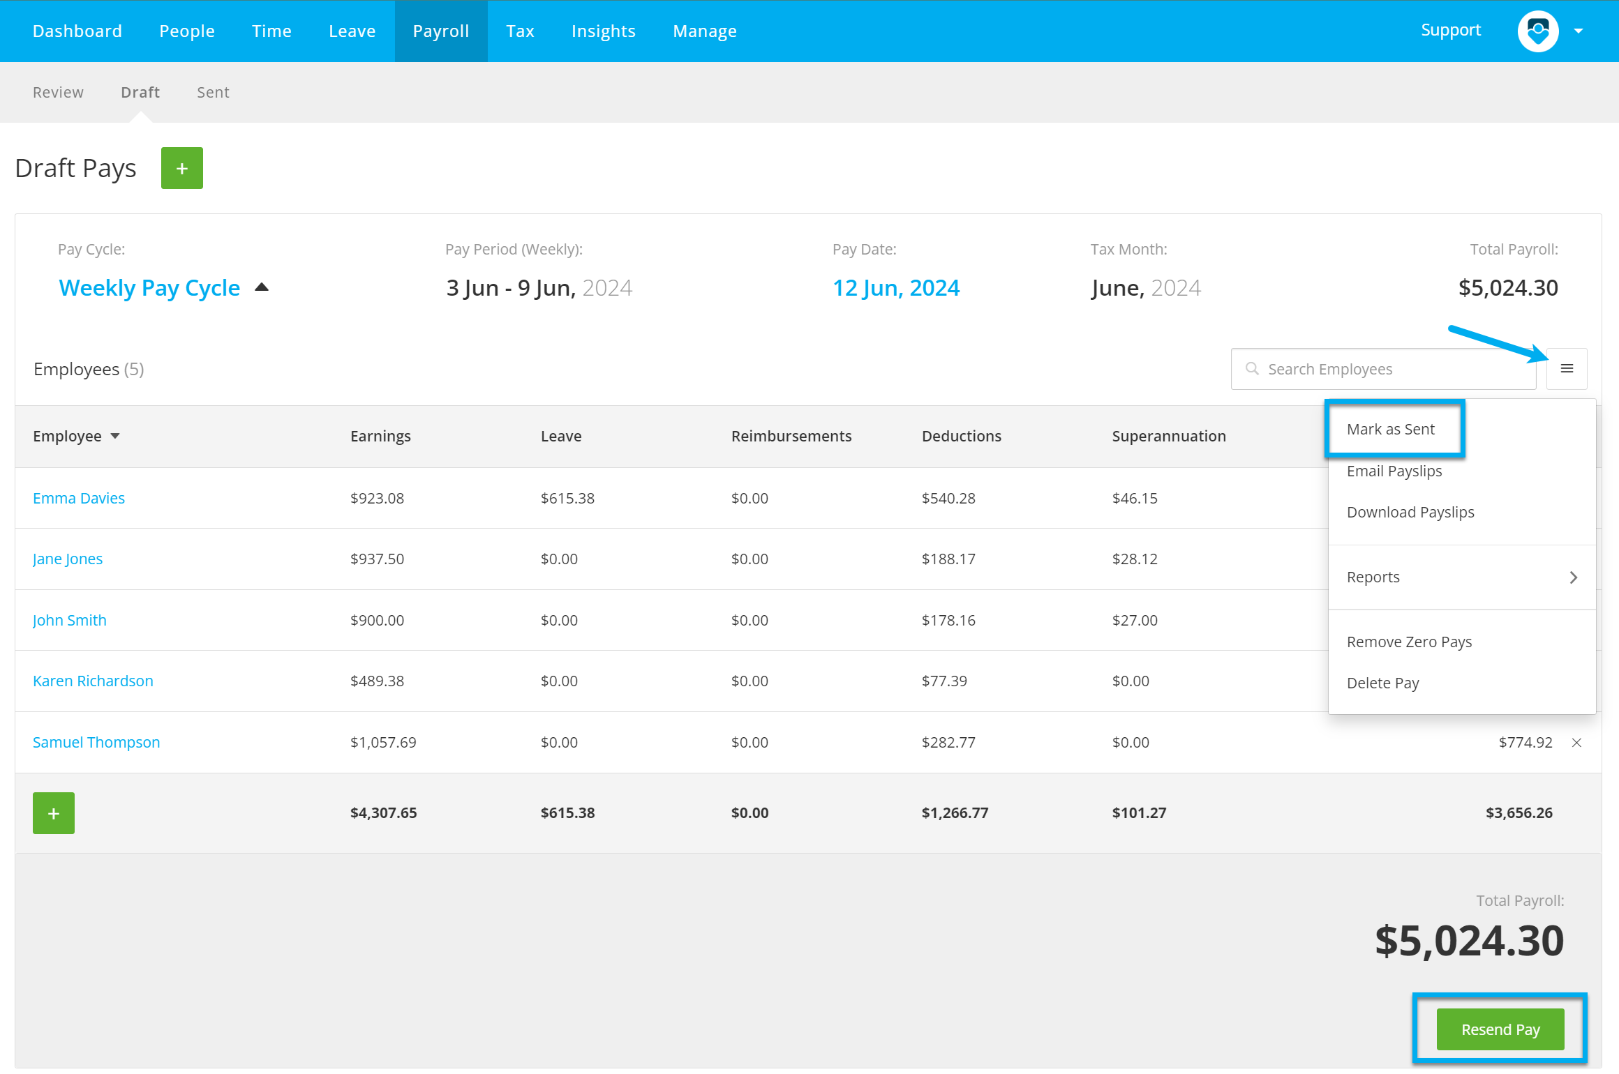The height and width of the screenshot is (1074, 1619).
Task: Click the Resend Pay button
Action: point(1500,1029)
